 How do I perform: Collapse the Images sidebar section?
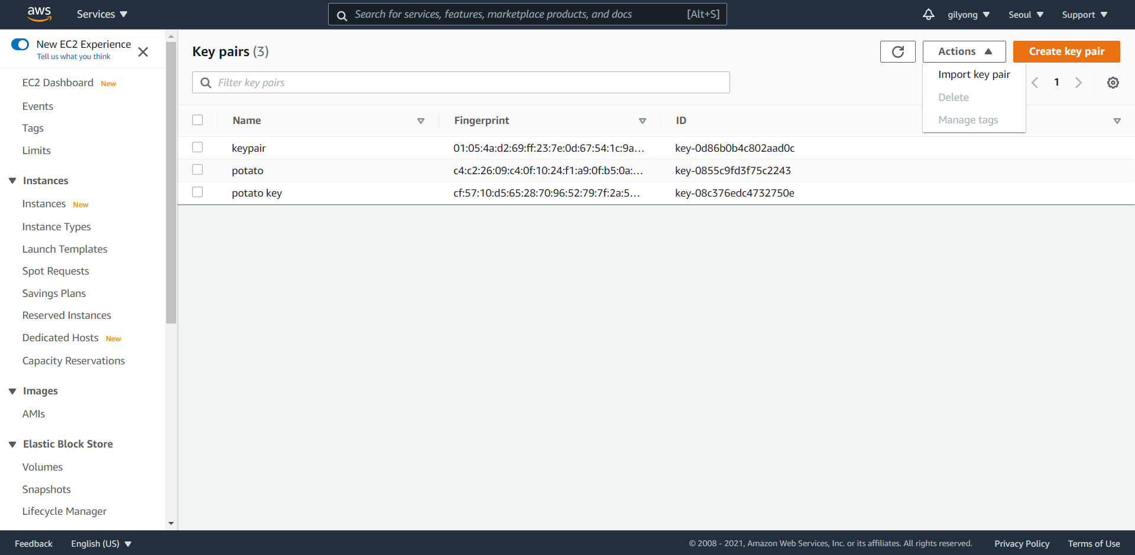pyautogui.click(x=12, y=391)
